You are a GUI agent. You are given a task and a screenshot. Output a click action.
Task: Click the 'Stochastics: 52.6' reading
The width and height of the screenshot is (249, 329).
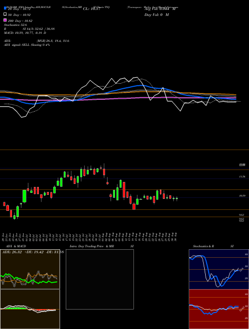point(15,25)
